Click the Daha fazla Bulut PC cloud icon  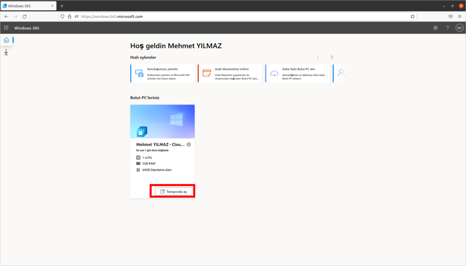[x=274, y=73]
